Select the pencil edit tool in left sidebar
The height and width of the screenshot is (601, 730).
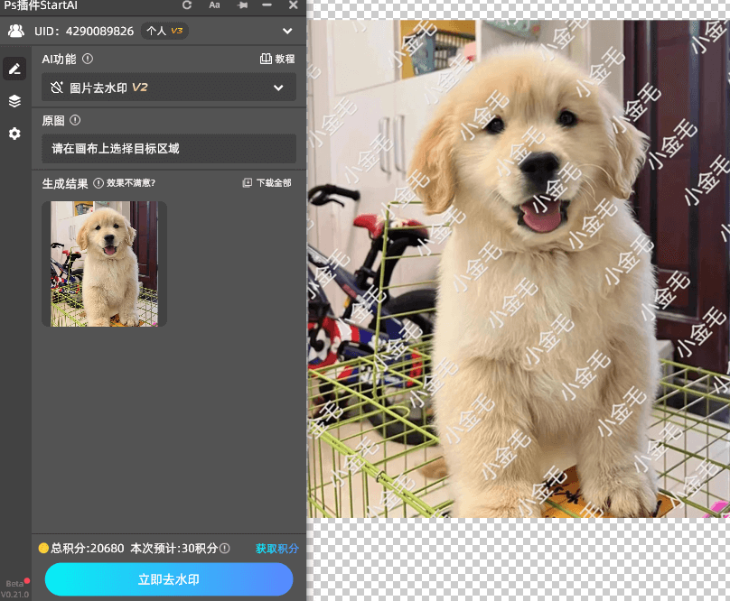tap(14, 69)
